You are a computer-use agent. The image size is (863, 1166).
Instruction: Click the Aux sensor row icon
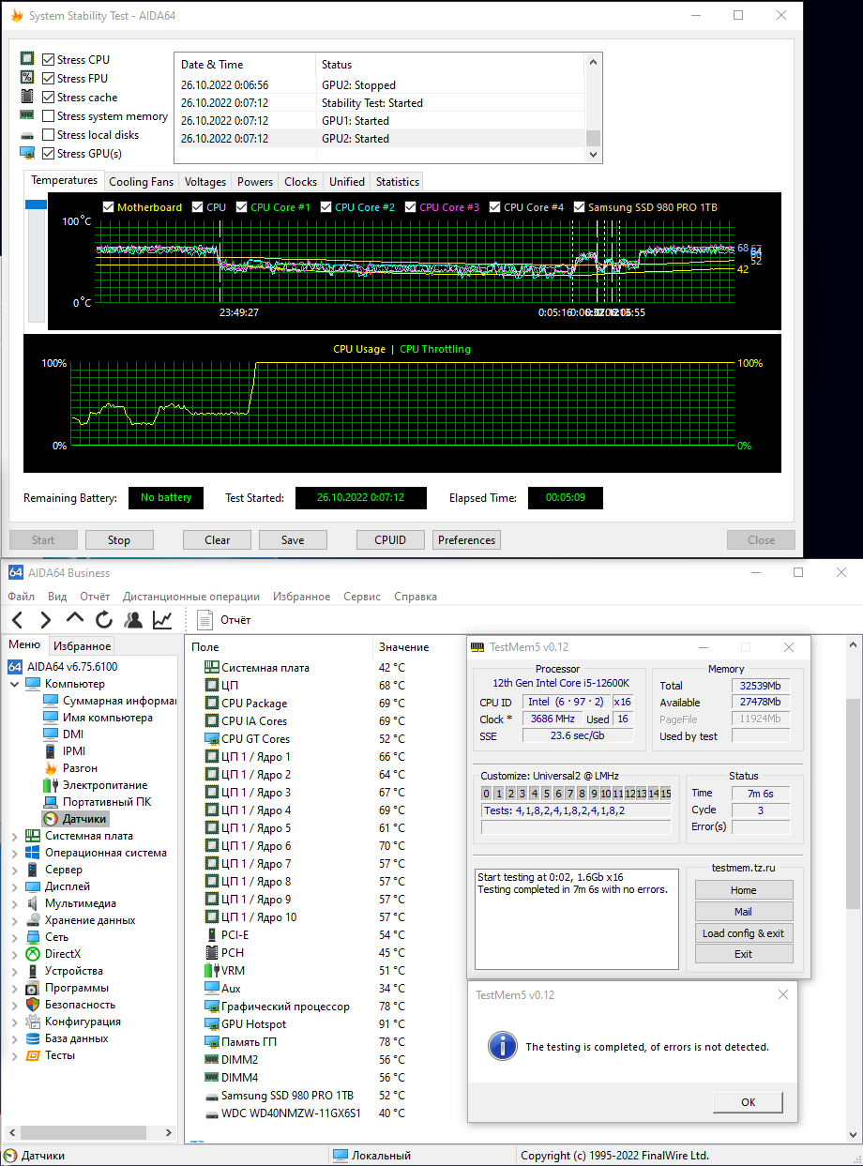211,989
